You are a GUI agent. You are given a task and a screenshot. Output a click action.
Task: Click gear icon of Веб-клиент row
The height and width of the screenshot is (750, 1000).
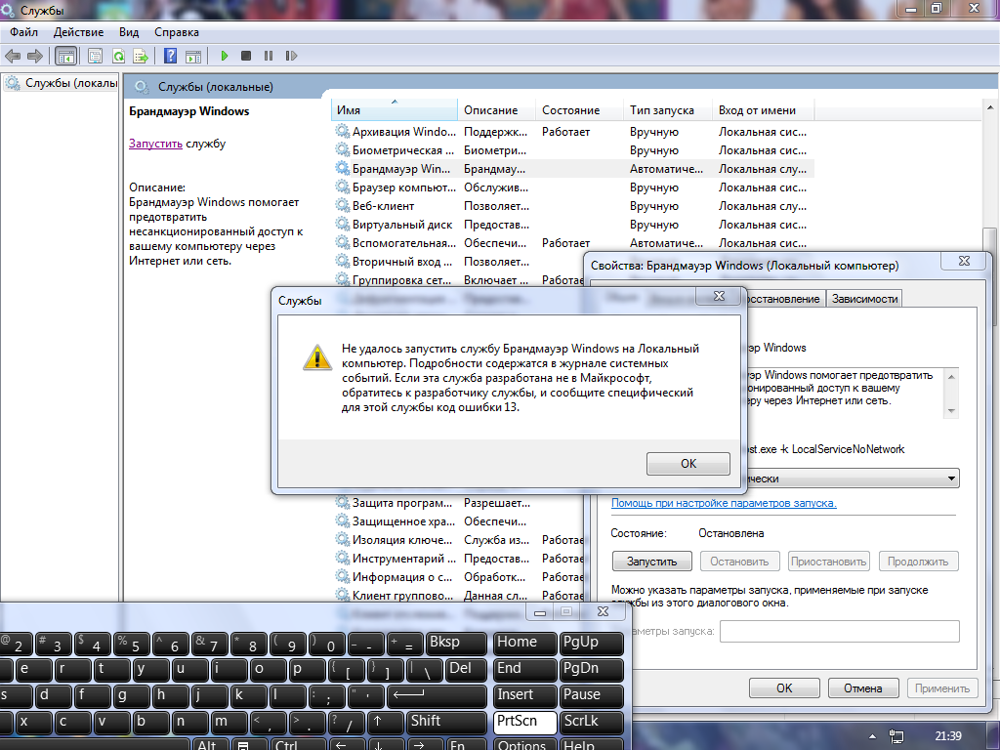coord(343,205)
